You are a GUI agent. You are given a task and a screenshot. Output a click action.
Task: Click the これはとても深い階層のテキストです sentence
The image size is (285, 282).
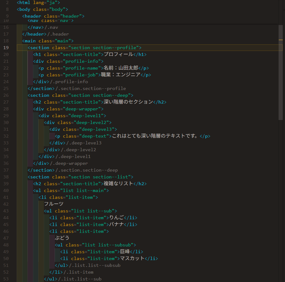[154, 136]
